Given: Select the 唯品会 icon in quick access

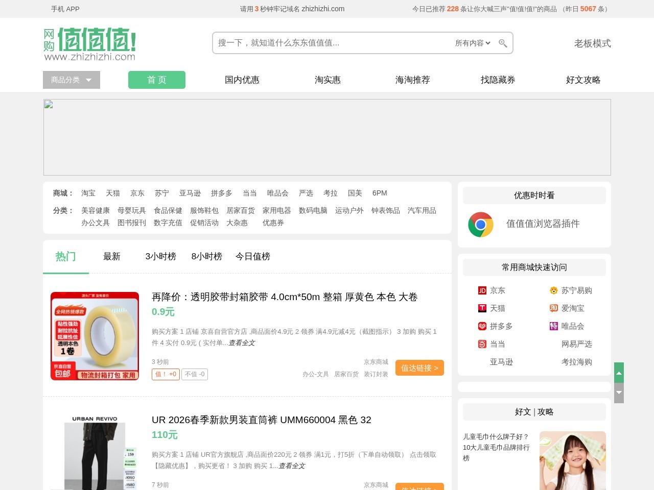Looking at the screenshot, I should tap(554, 326).
